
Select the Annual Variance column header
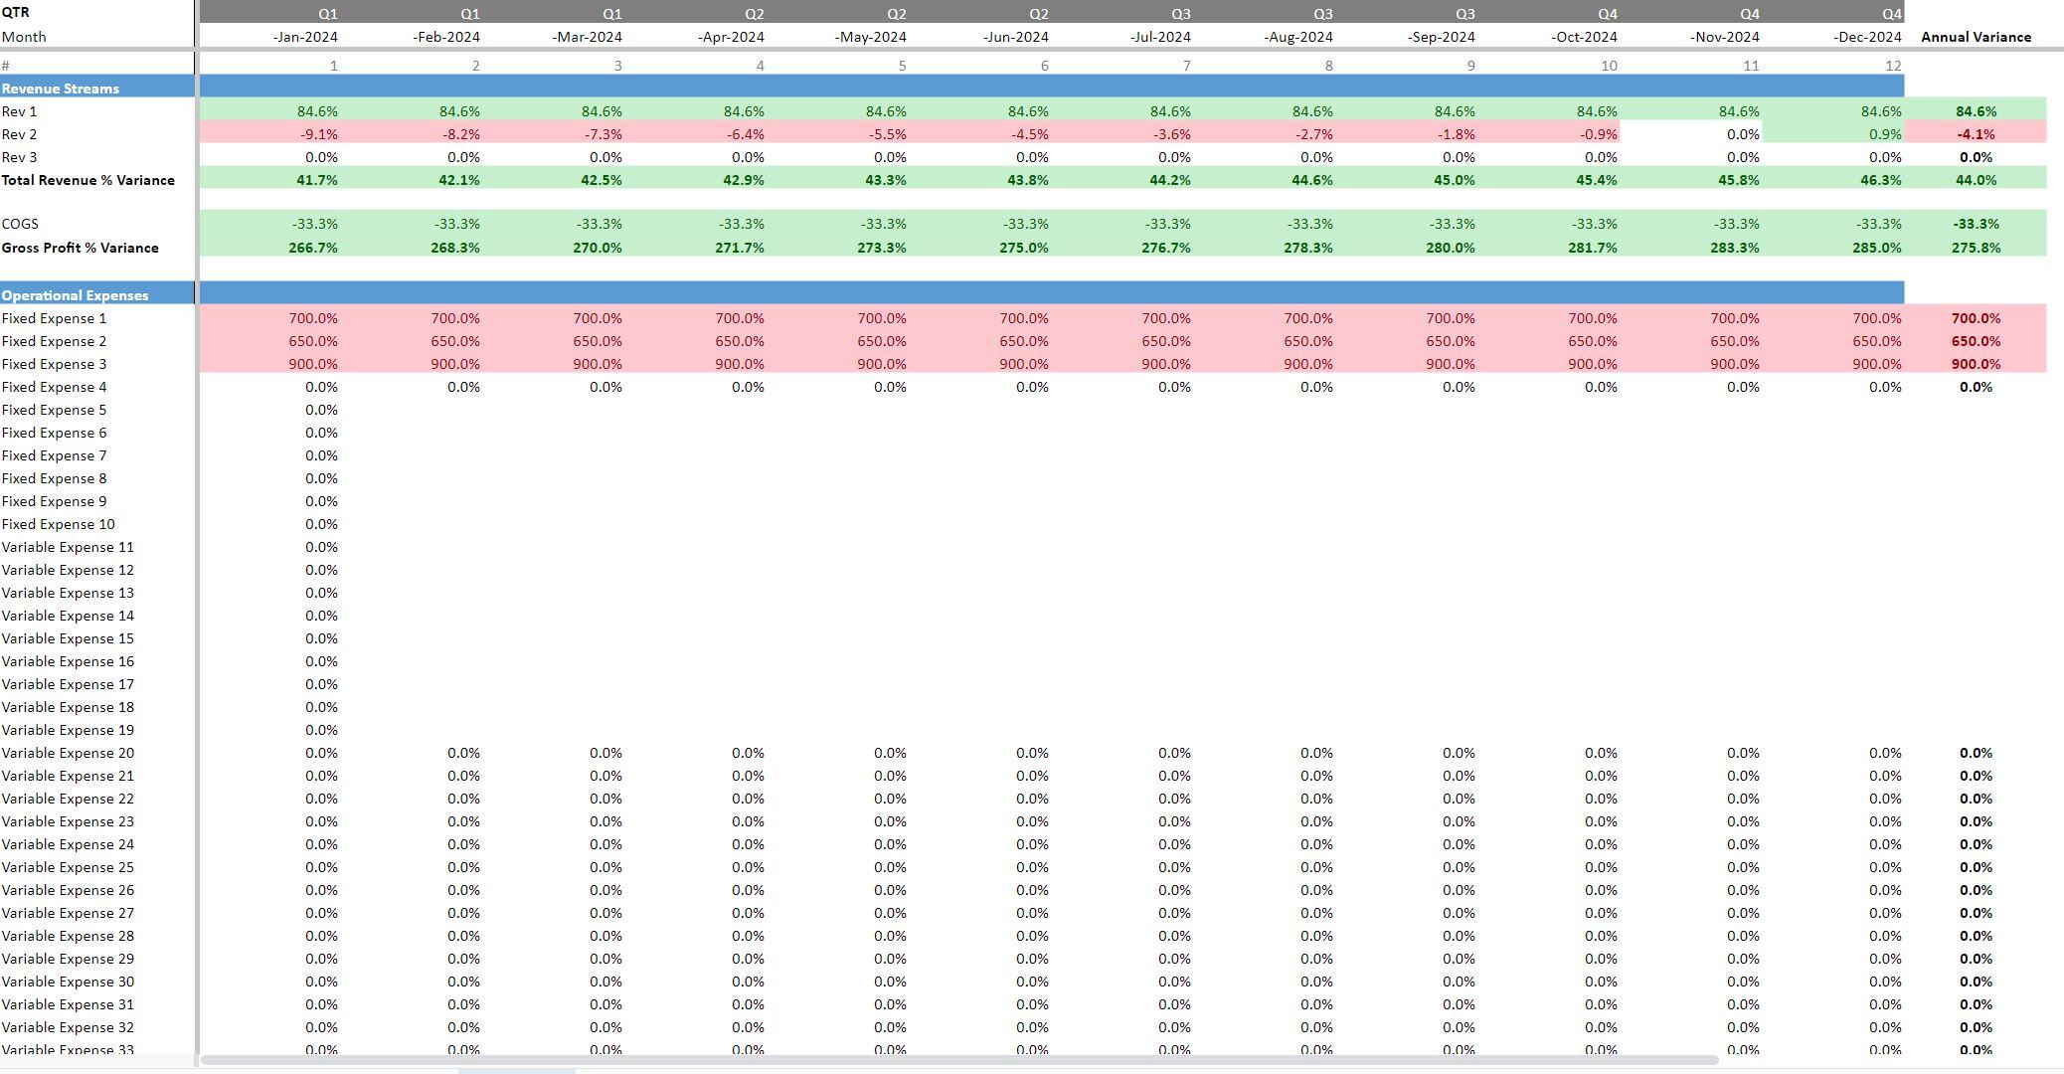click(1977, 37)
